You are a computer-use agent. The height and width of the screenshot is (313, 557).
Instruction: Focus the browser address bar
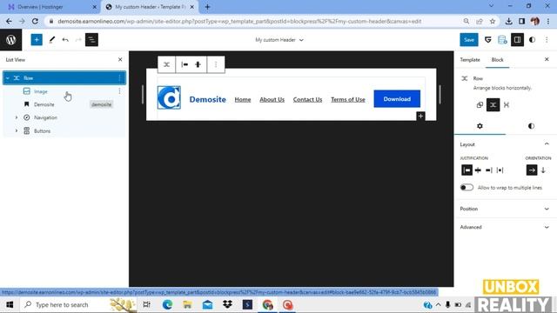click(x=240, y=21)
